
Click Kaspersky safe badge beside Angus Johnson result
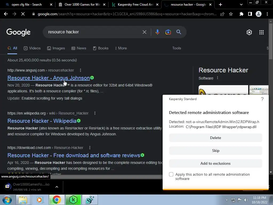coord(92,78)
